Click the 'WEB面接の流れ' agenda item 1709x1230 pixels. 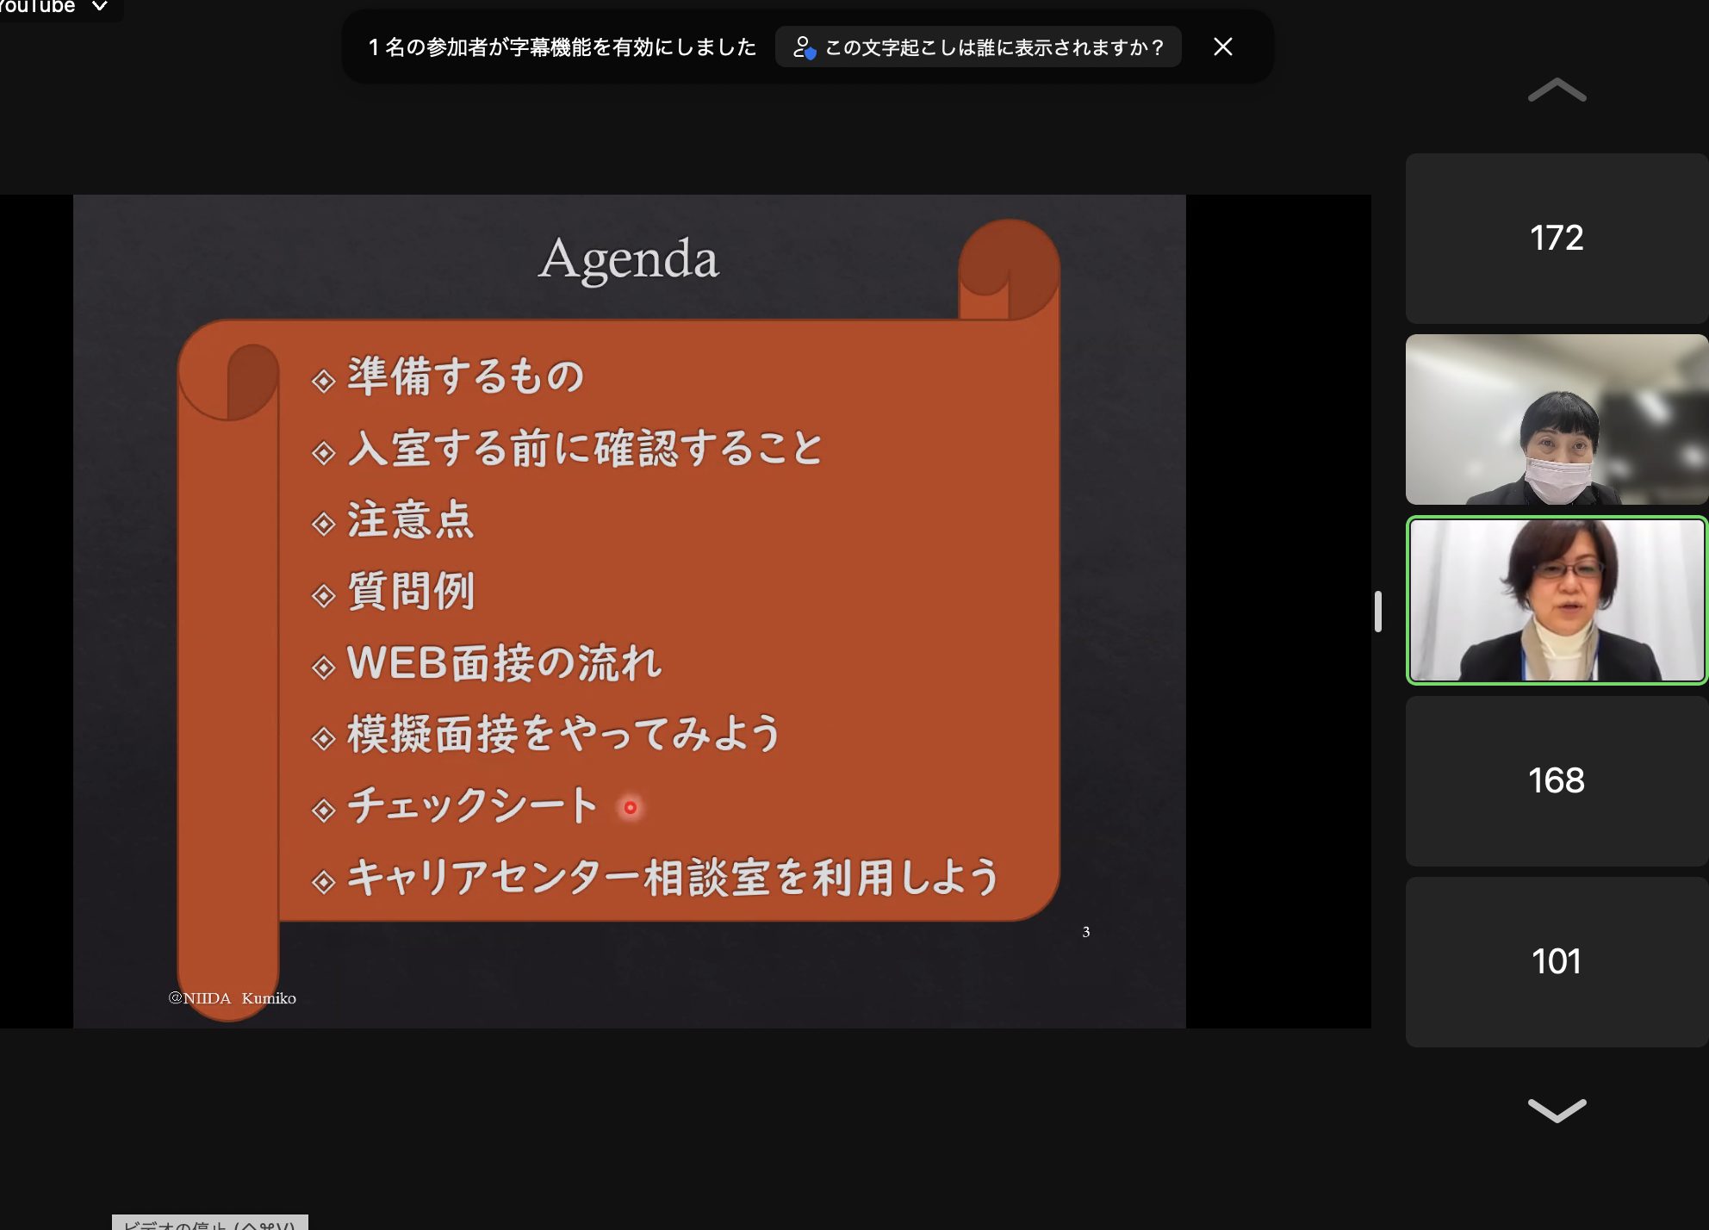[504, 663]
